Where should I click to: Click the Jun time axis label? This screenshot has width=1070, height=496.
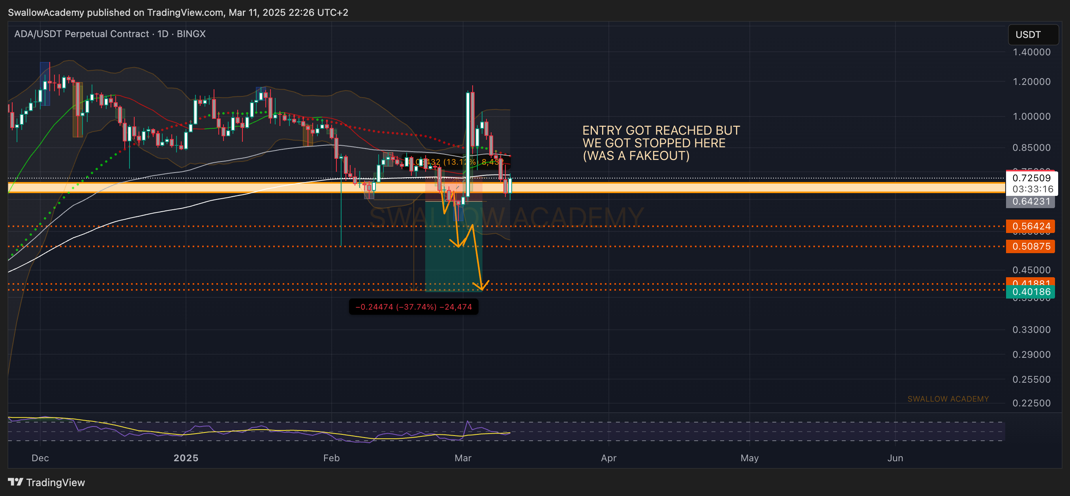pyautogui.click(x=895, y=458)
